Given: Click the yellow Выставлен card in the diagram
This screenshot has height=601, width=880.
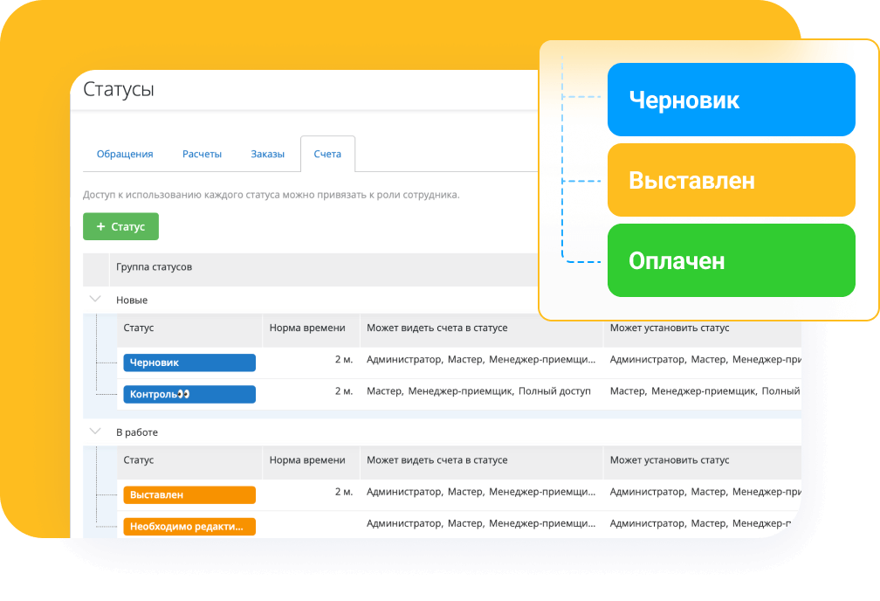Looking at the screenshot, I should tap(731, 179).
